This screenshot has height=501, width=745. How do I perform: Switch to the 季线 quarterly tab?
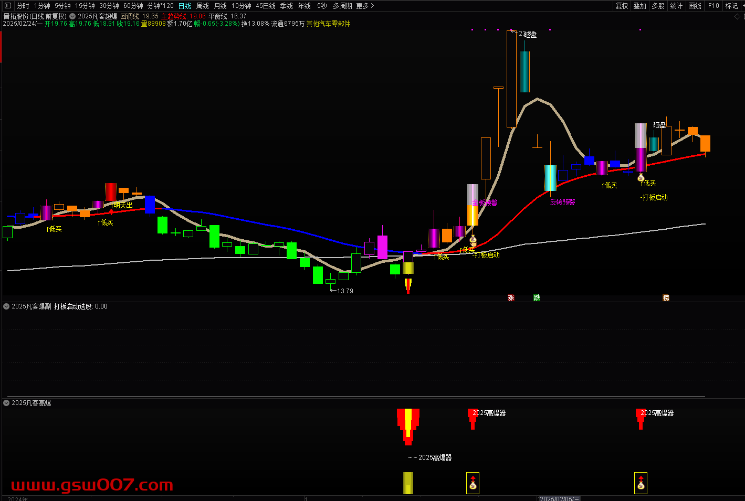point(287,6)
